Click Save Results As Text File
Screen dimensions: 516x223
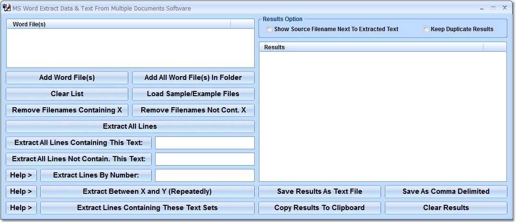click(x=320, y=191)
